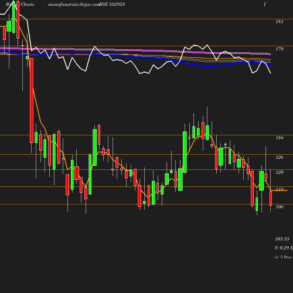Click the Weekly Charts title text
The height and width of the screenshot is (293, 293).
(20, 4)
